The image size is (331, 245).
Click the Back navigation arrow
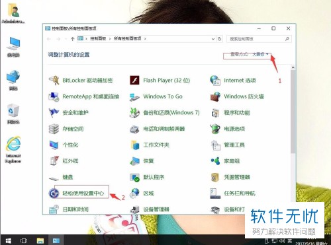pos(49,39)
